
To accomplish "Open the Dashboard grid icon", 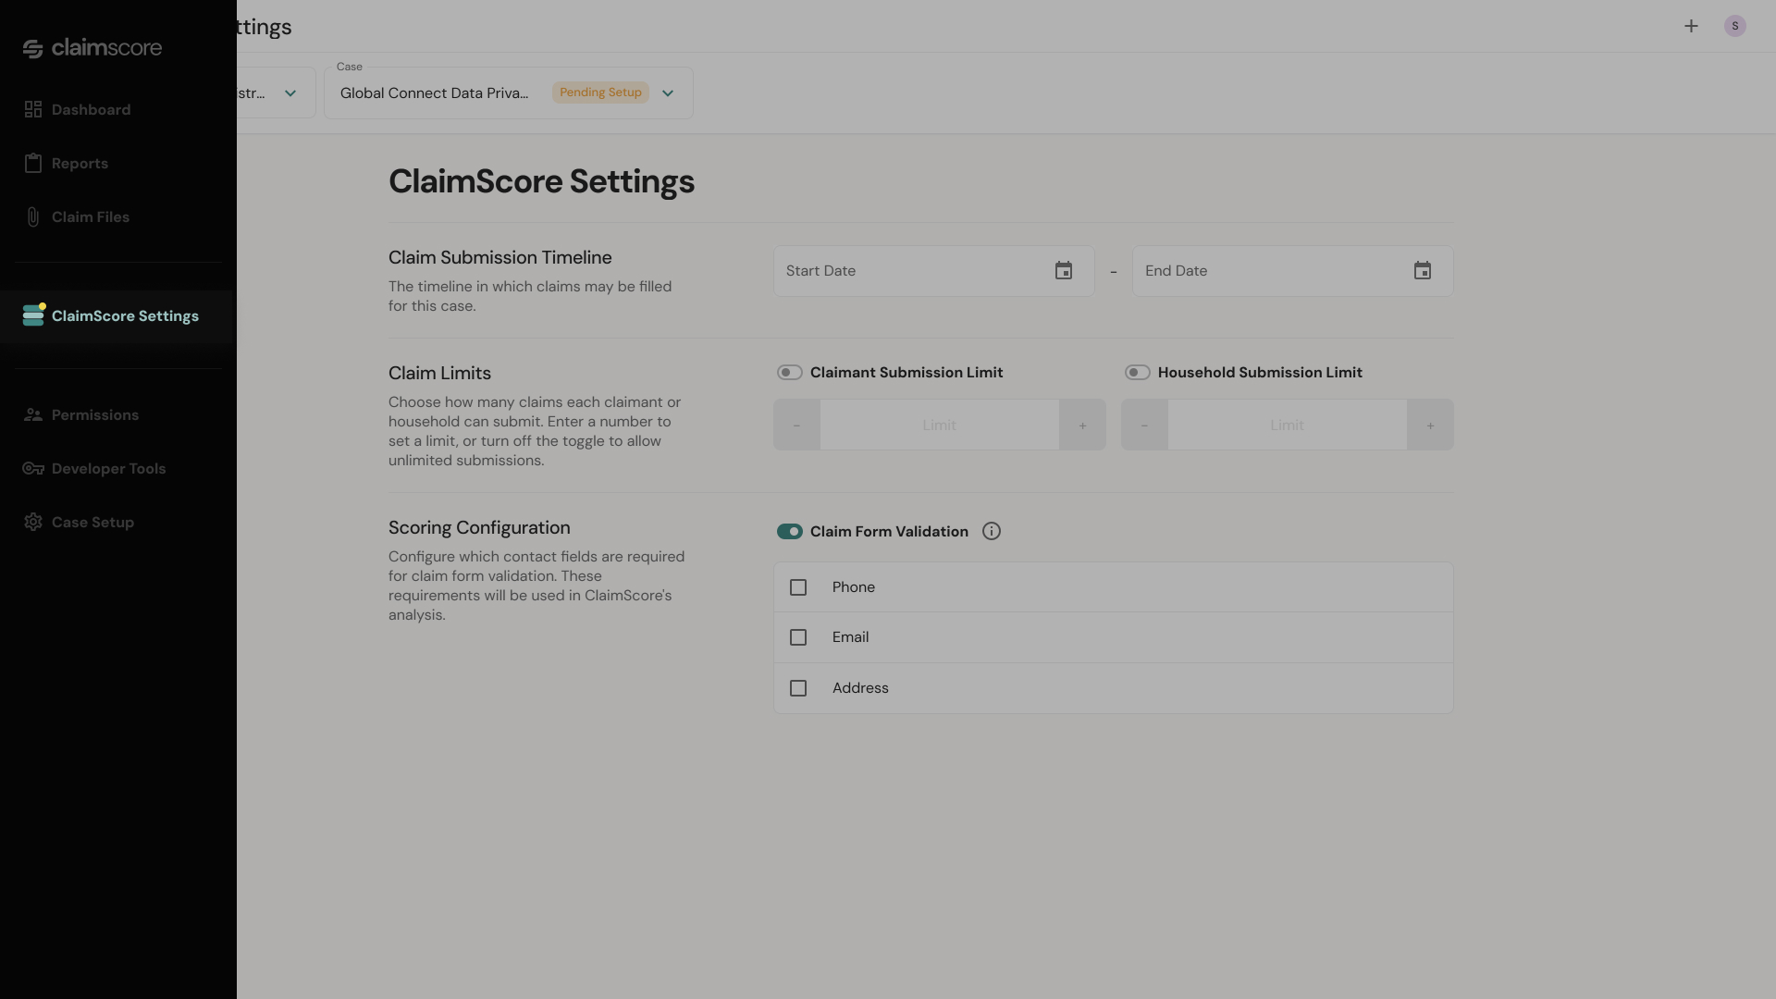I will click(33, 110).
